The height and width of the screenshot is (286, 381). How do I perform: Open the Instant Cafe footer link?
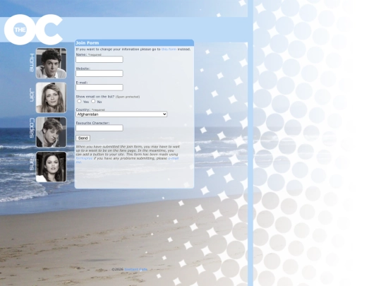(136, 269)
